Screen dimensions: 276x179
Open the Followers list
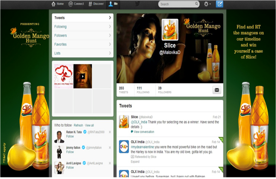pos(83,35)
